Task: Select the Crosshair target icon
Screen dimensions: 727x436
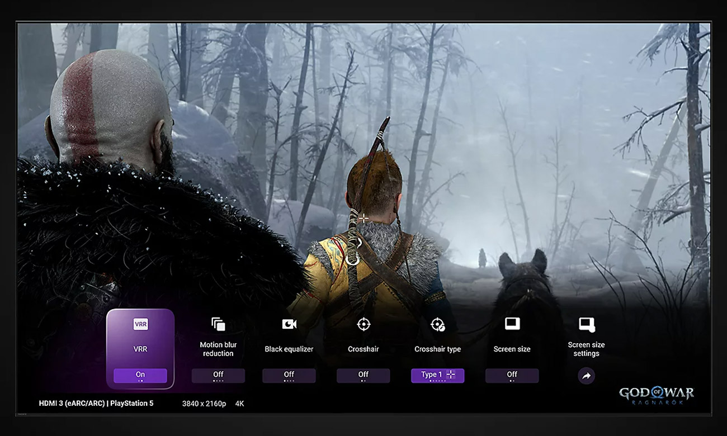Action: pyautogui.click(x=363, y=324)
